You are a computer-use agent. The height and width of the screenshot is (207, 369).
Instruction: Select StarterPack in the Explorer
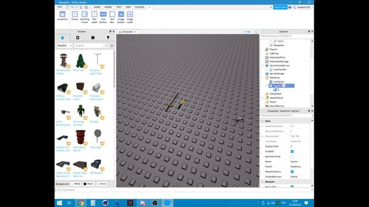click(276, 94)
